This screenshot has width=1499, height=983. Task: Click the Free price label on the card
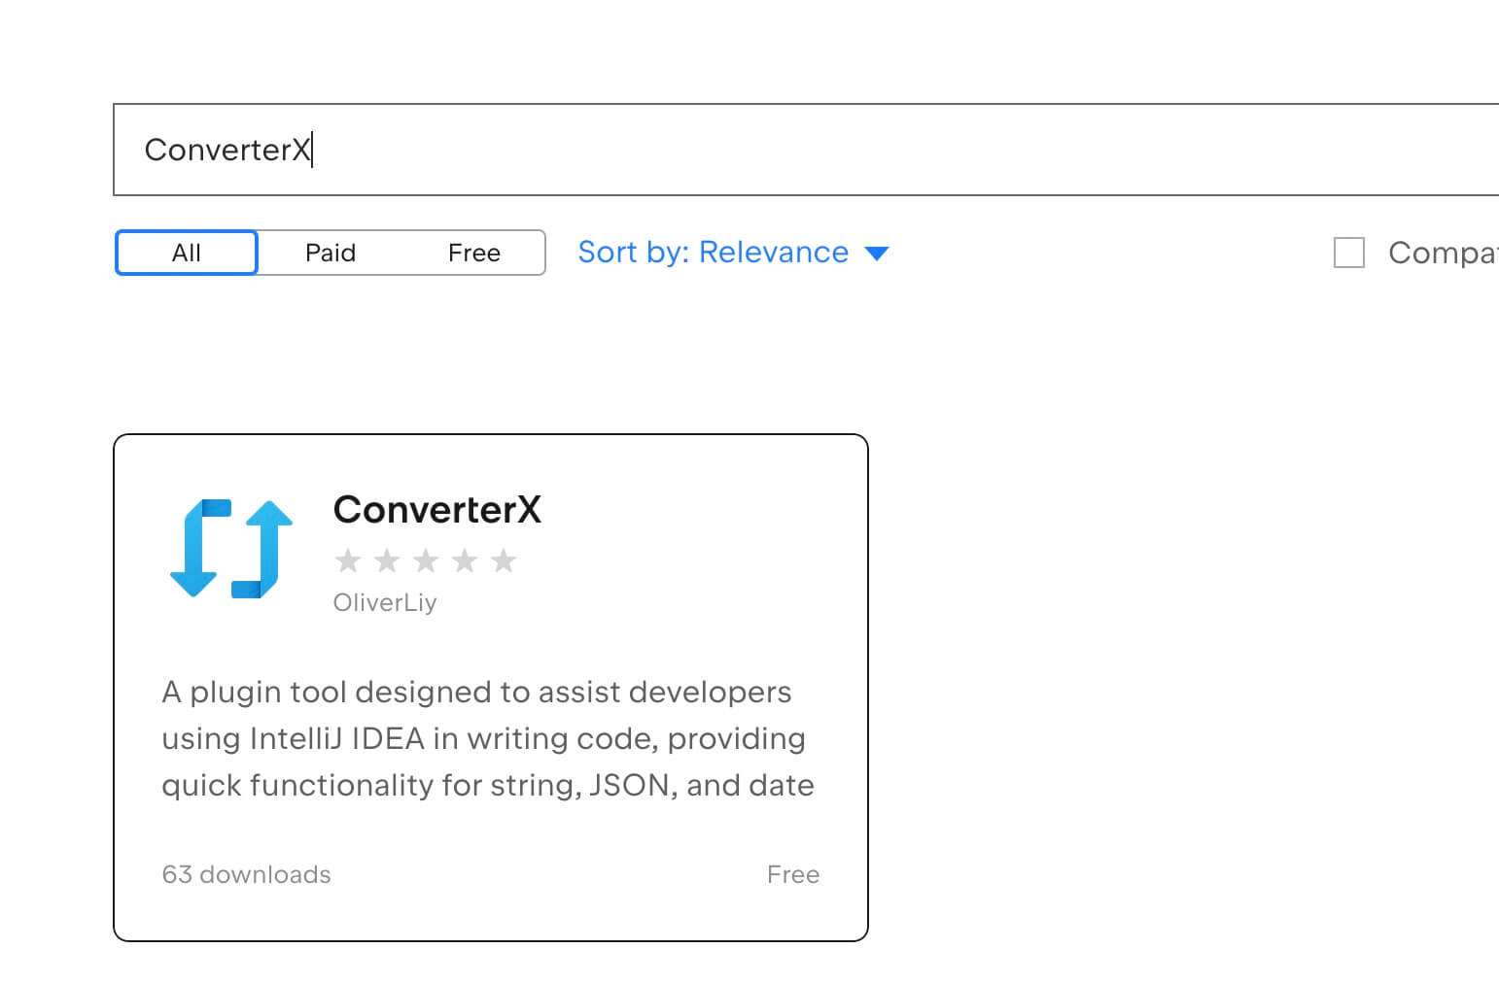792,874
